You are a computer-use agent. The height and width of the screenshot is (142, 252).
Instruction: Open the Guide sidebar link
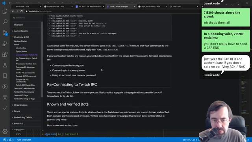[x=17, y=45]
